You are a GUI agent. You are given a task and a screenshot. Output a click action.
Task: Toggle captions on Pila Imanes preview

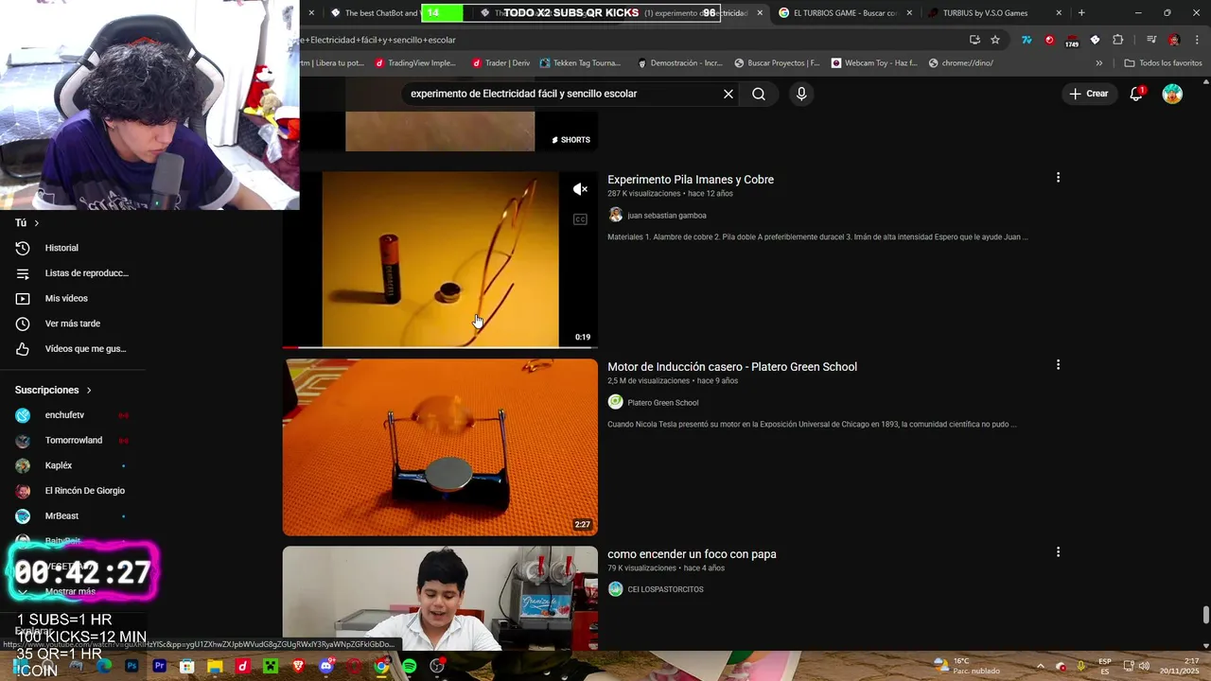click(x=580, y=219)
